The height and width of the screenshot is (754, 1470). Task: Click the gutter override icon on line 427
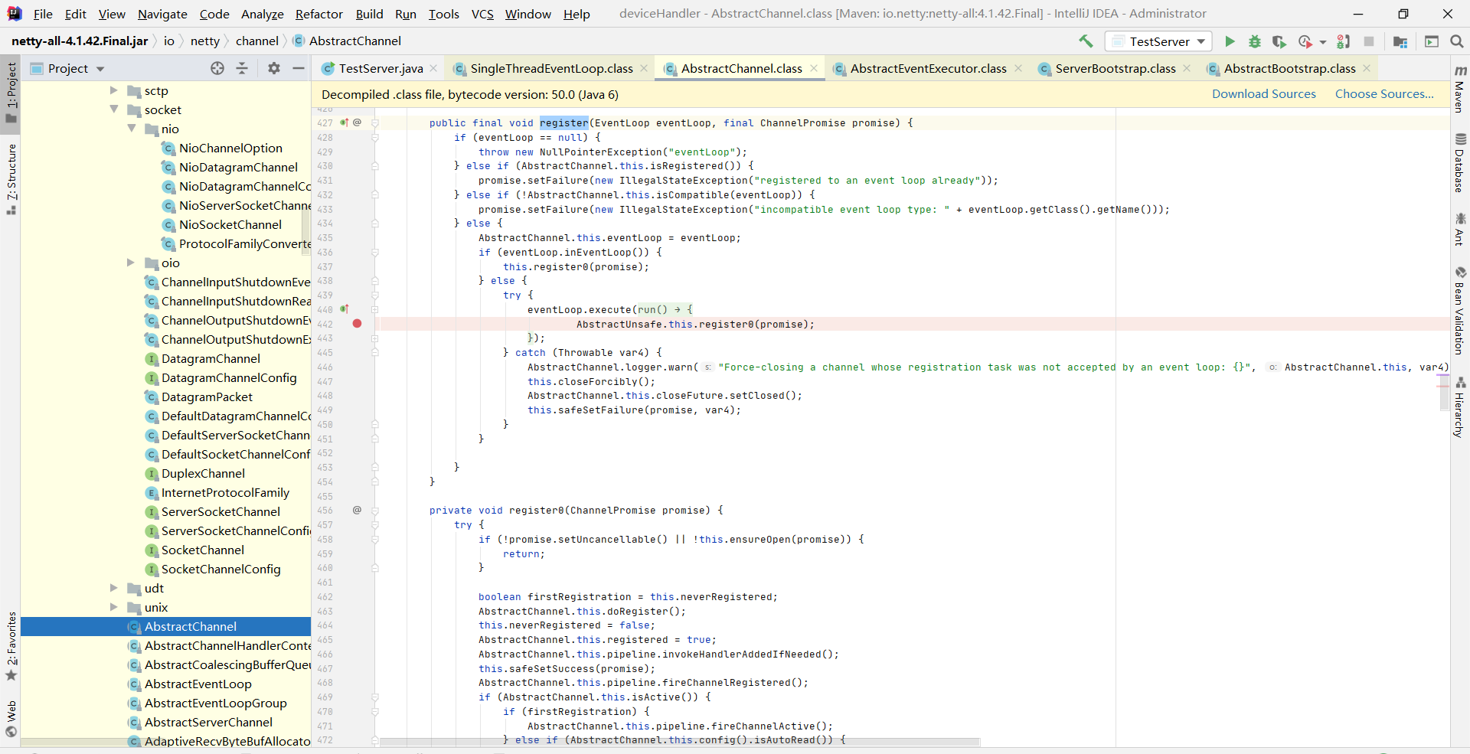(x=345, y=122)
